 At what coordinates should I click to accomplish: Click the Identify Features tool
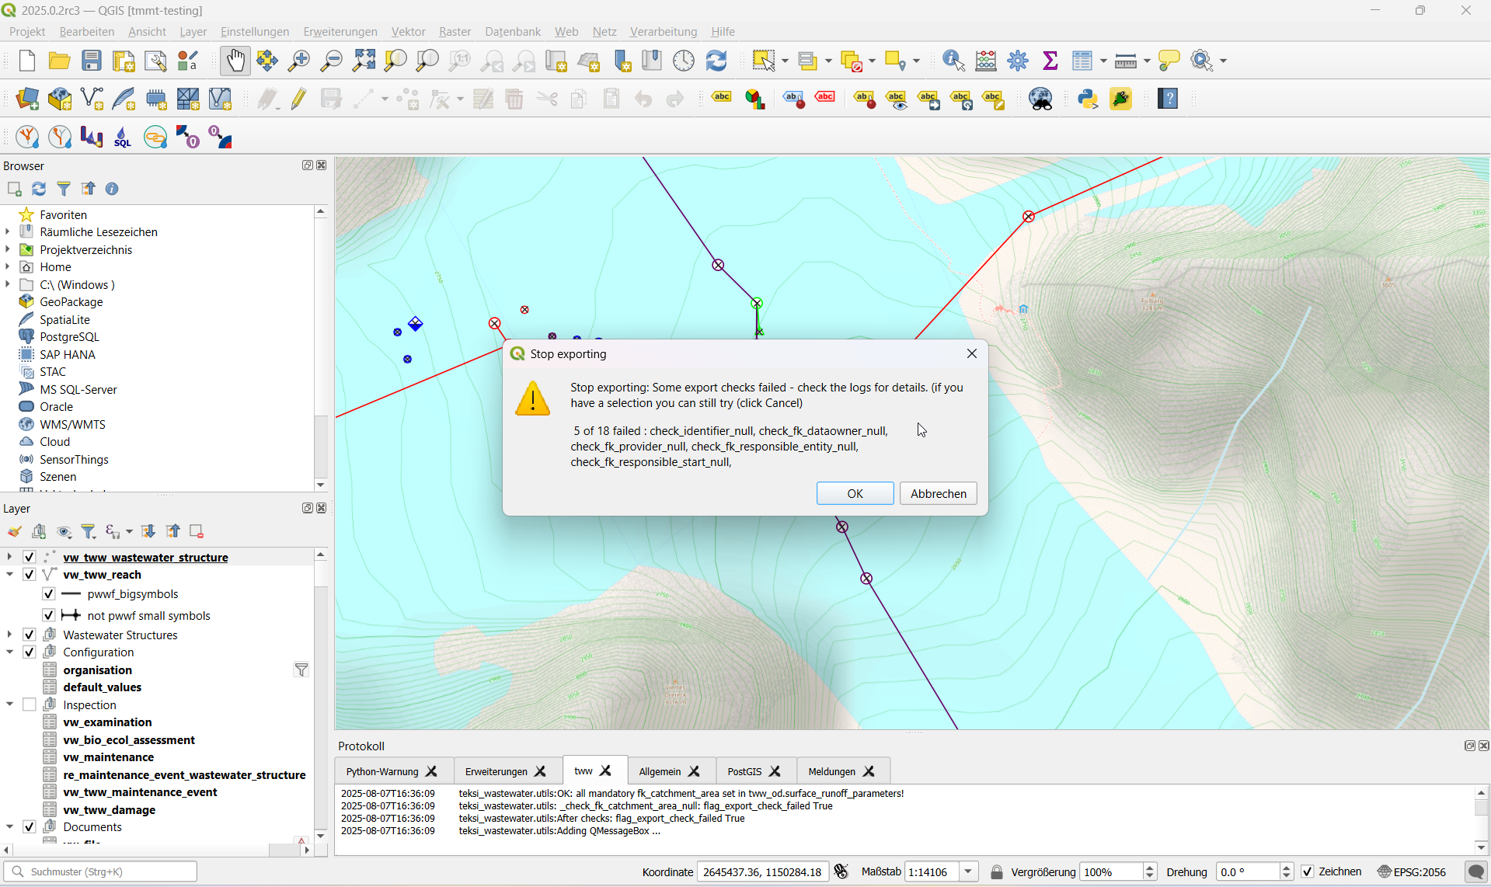[x=952, y=61]
